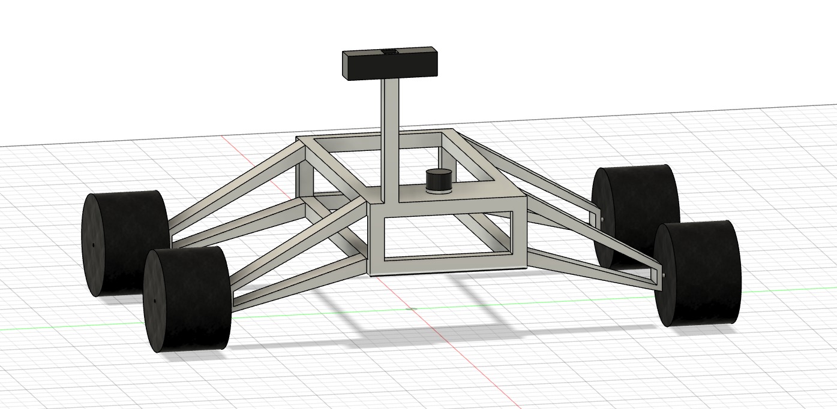Screen dimensions: 837x409
Task: Select the black sensor box atop the mast
Action: 389,64
